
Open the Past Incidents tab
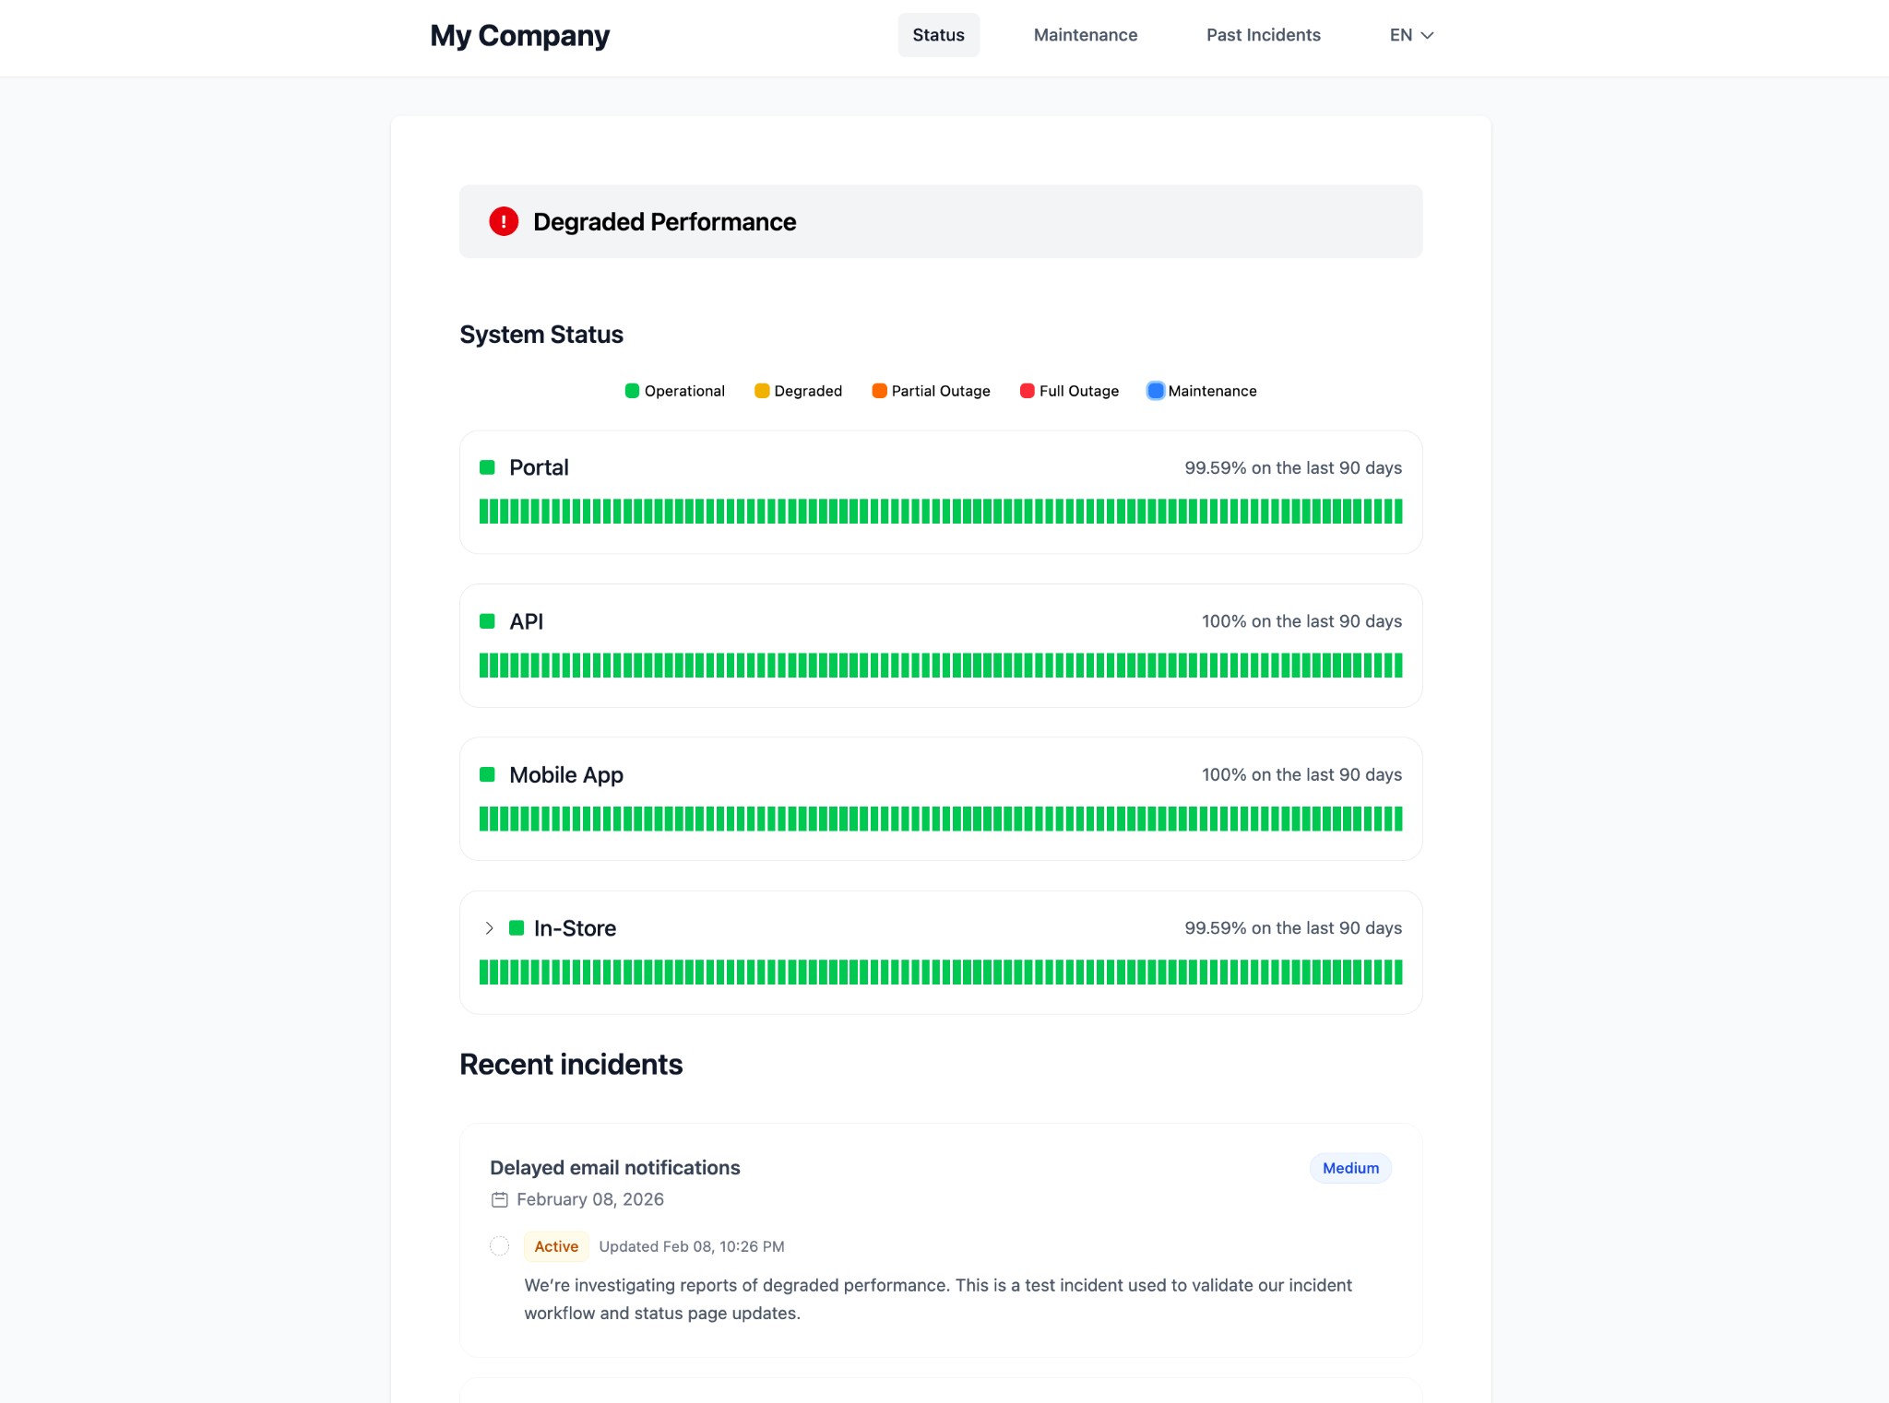pyautogui.click(x=1263, y=35)
